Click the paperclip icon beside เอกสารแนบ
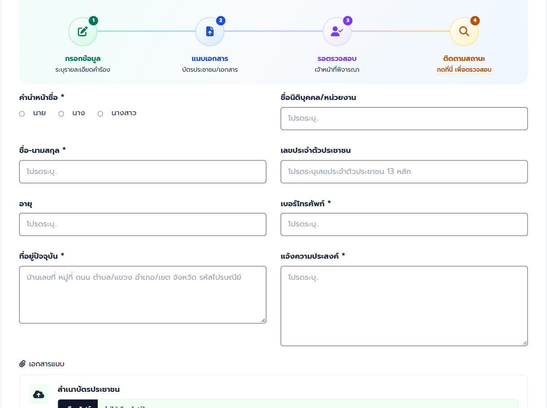The height and width of the screenshot is (408, 547). click(x=23, y=364)
